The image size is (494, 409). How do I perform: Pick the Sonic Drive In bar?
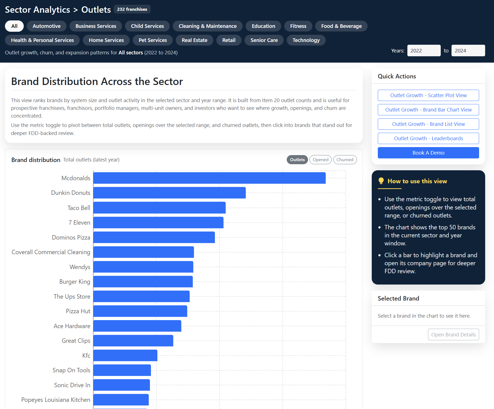pos(121,385)
